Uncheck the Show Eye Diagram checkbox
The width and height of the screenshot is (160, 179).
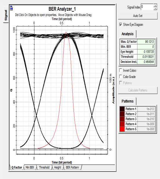coord(121,25)
